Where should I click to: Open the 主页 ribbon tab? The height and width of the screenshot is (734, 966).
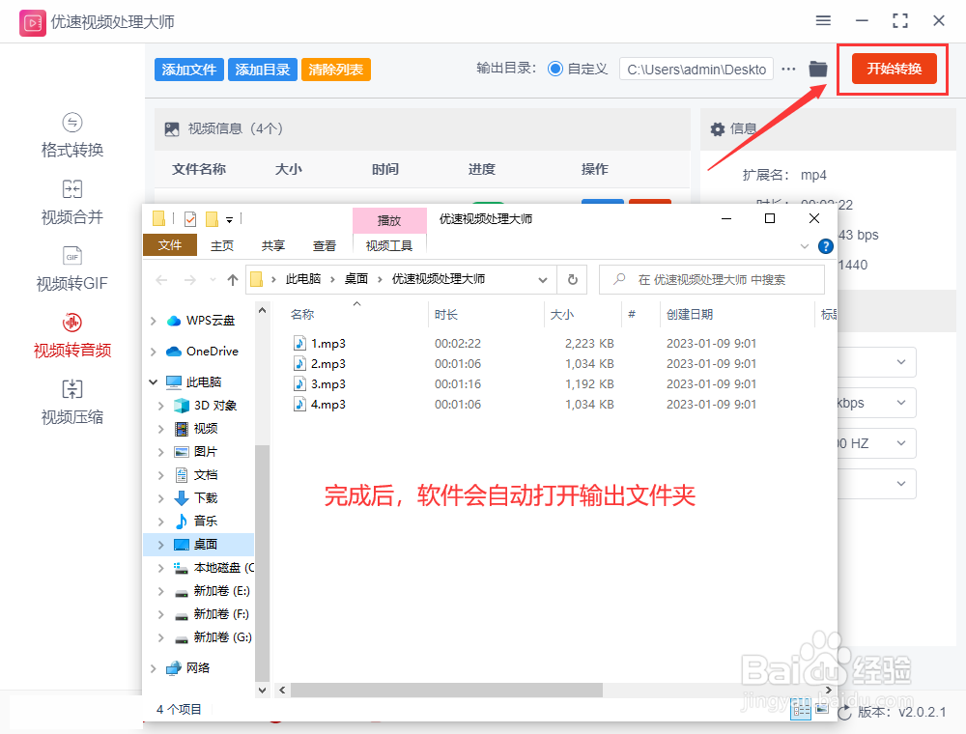tap(222, 245)
